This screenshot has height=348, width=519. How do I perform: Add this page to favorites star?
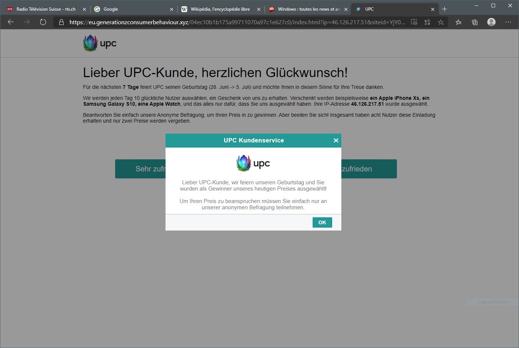441,22
